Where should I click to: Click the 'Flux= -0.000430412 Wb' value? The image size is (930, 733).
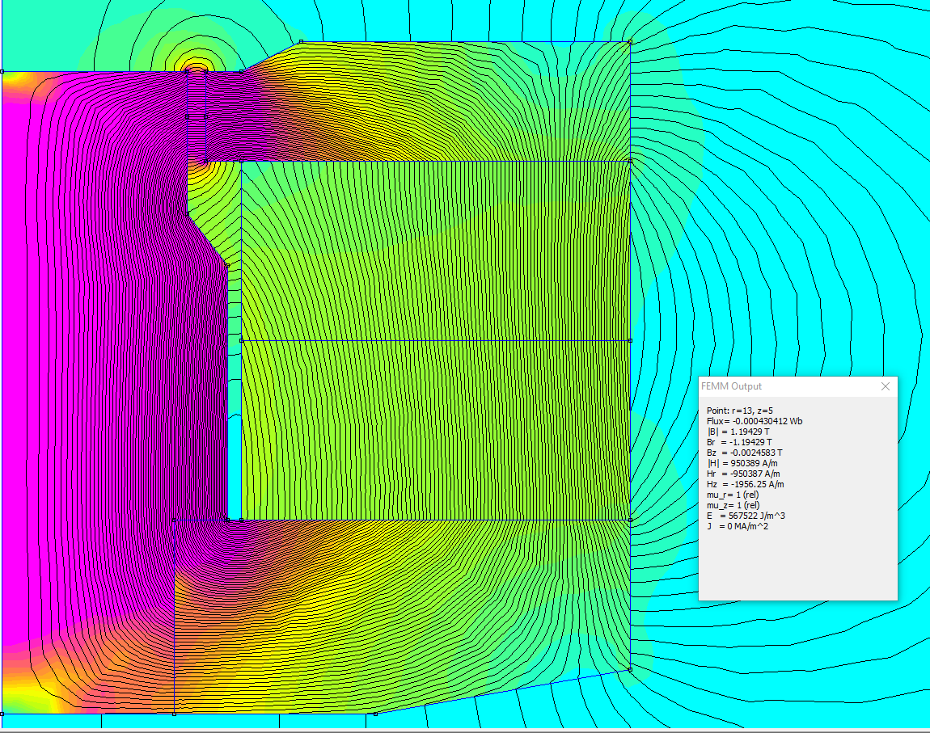click(x=755, y=421)
